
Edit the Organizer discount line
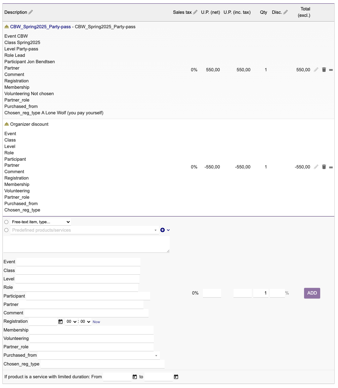pyautogui.click(x=316, y=167)
